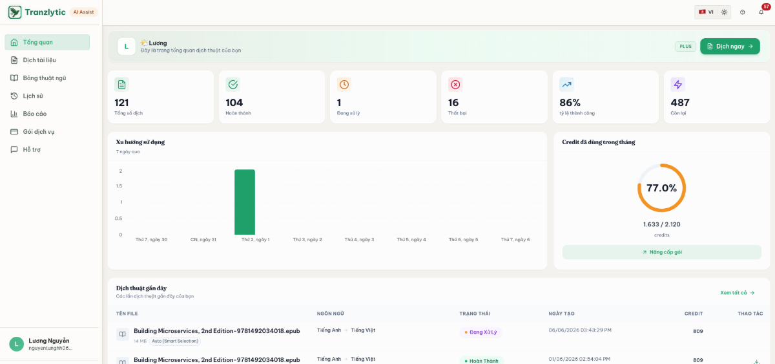Open the AI Assist badge
The width and height of the screenshot is (775, 364).
point(83,12)
